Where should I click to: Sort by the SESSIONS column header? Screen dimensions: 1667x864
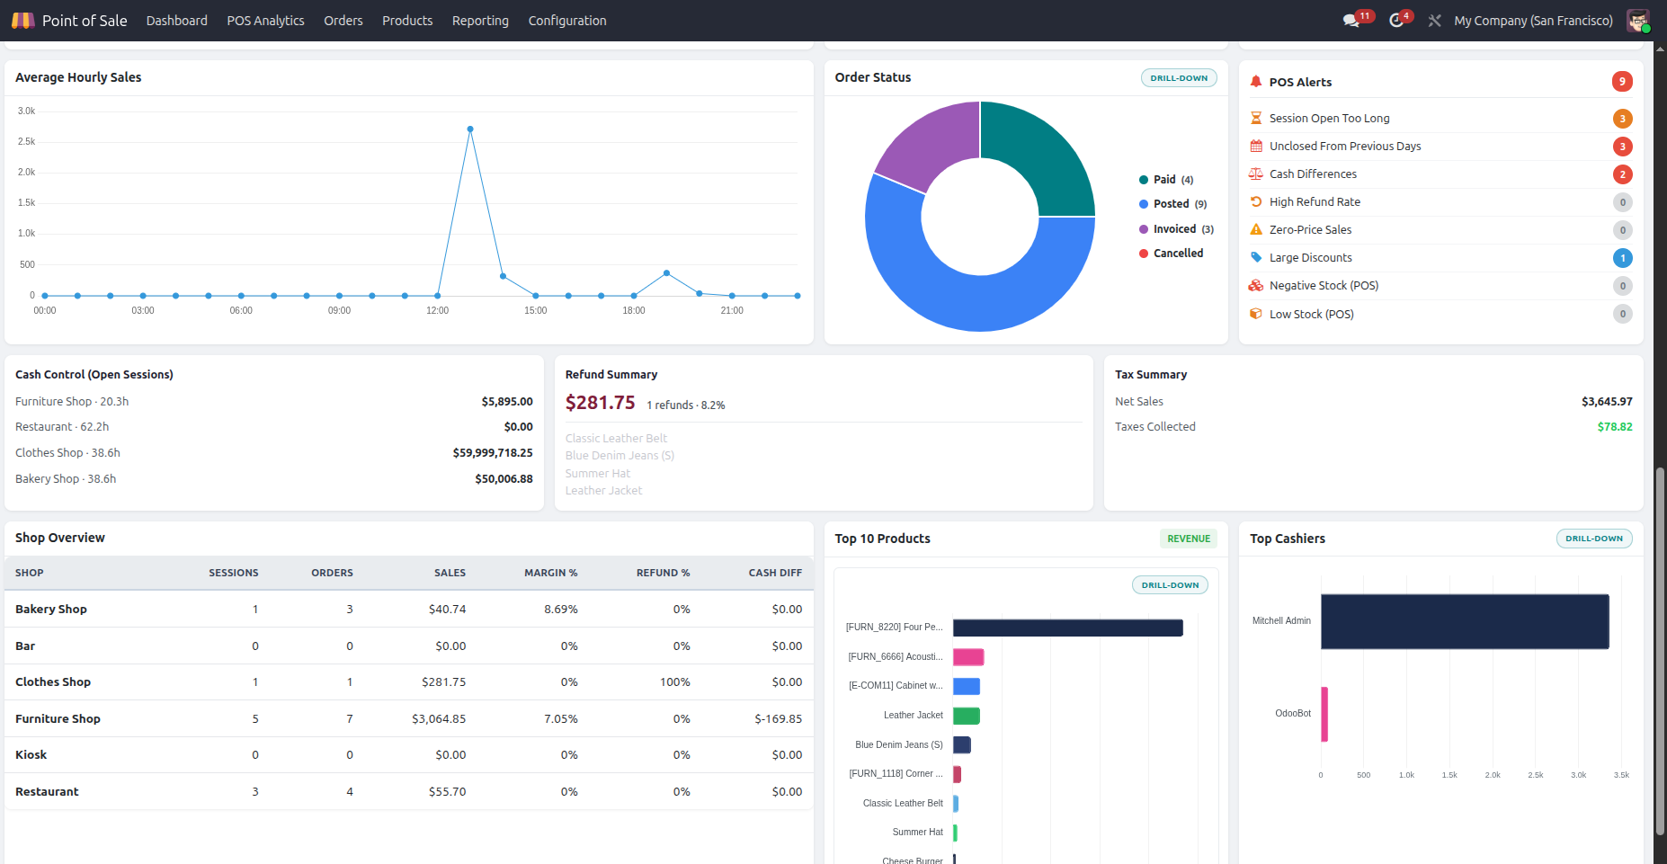click(234, 573)
